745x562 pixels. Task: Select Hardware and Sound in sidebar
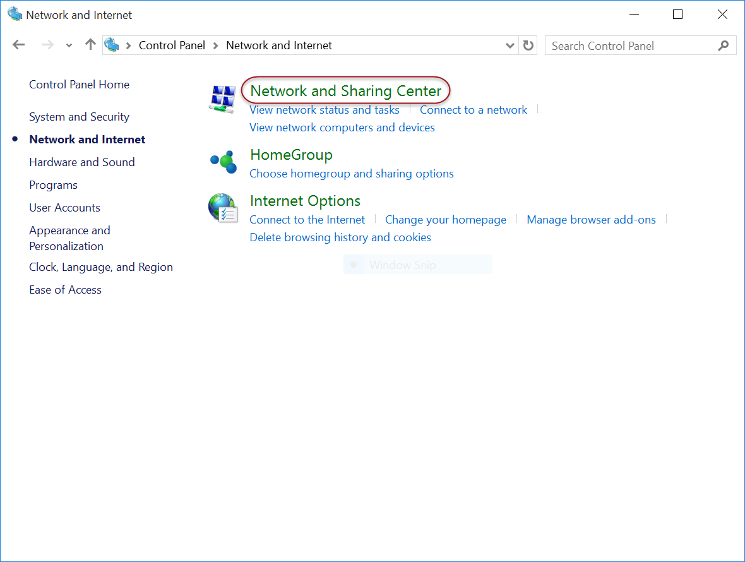(82, 162)
